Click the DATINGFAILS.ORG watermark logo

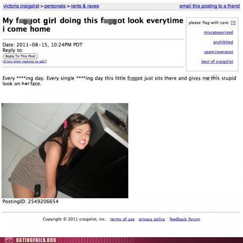[x=36, y=240]
